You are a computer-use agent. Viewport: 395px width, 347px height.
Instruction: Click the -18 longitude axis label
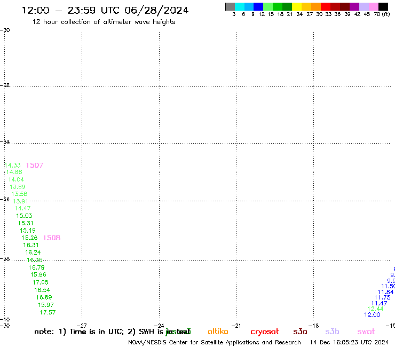point(314,326)
